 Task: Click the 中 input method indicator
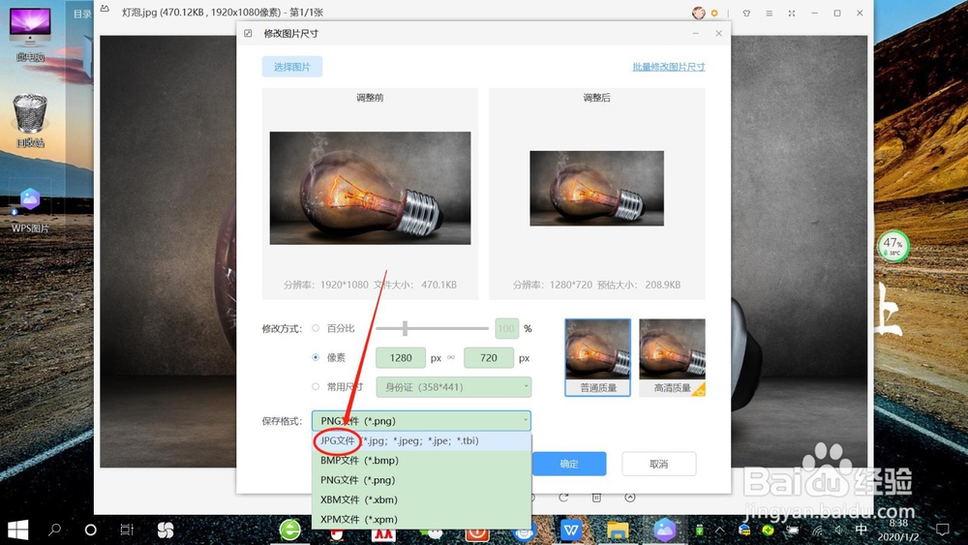862,530
